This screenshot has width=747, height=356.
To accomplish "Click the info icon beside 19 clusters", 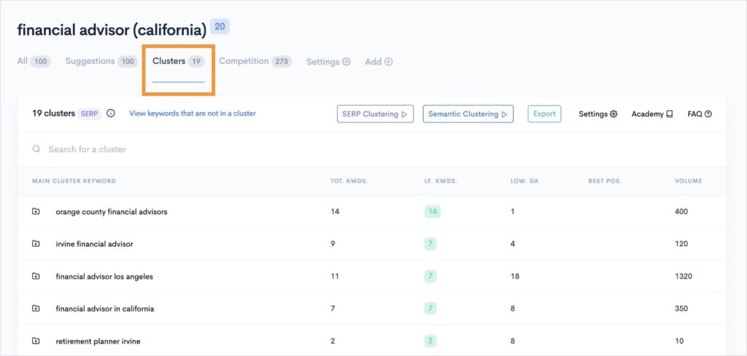I will [x=111, y=114].
